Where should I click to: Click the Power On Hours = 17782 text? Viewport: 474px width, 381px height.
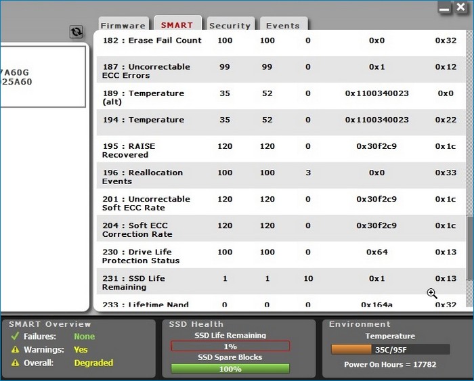390,365
